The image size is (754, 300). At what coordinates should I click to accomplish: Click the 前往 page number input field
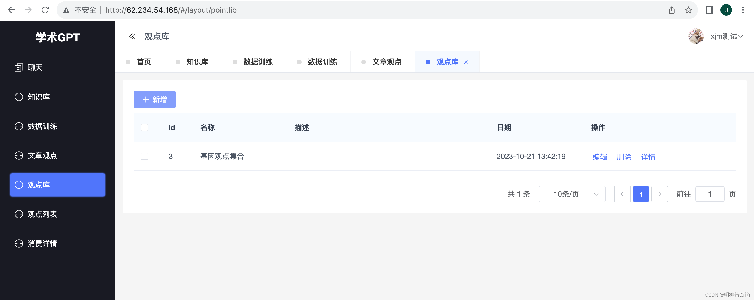pos(709,194)
